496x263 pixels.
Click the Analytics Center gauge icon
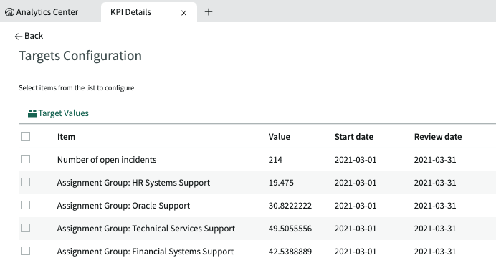coord(9,12)
